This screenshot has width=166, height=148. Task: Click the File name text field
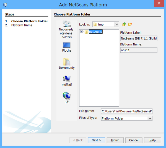(126, 111)
